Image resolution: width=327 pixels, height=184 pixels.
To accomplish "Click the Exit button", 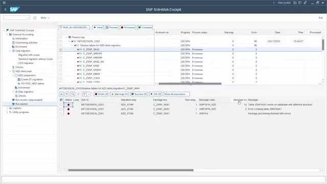I will pos(320,18).
